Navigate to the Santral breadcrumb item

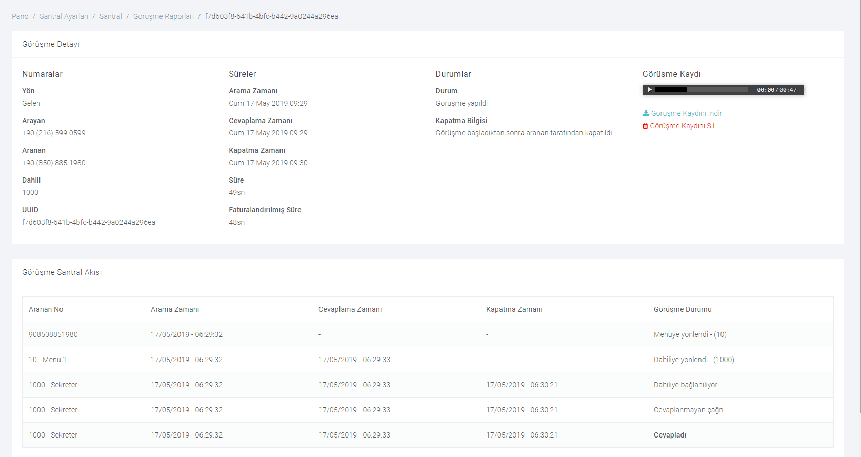tap(110, 16)
